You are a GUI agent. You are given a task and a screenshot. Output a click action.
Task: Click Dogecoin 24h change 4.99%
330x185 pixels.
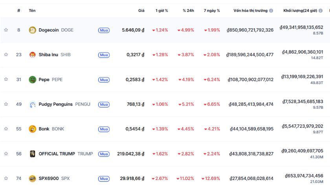tap(185, 30)
